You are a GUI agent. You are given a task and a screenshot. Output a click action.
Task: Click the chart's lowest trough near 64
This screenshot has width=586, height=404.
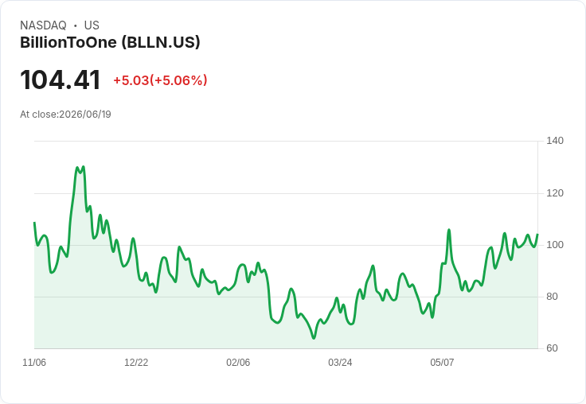tap(314, 338)
